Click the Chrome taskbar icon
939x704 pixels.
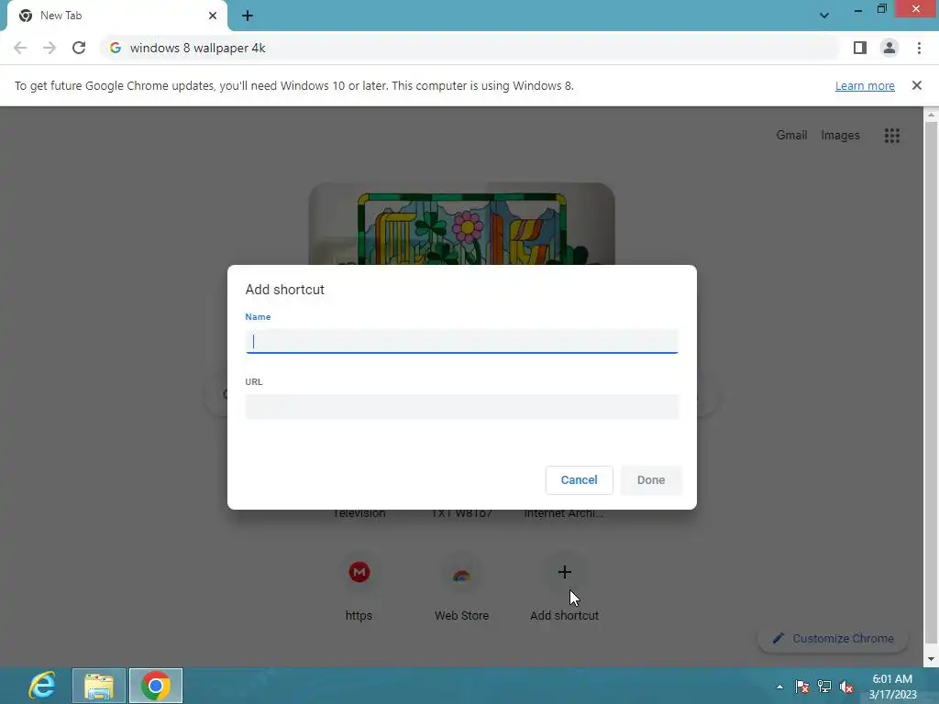(x=156, y=686)
